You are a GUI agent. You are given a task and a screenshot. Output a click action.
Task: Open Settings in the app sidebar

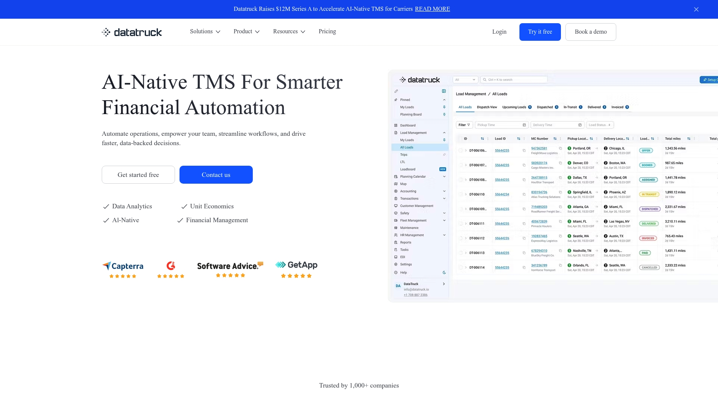pos(406,264)
